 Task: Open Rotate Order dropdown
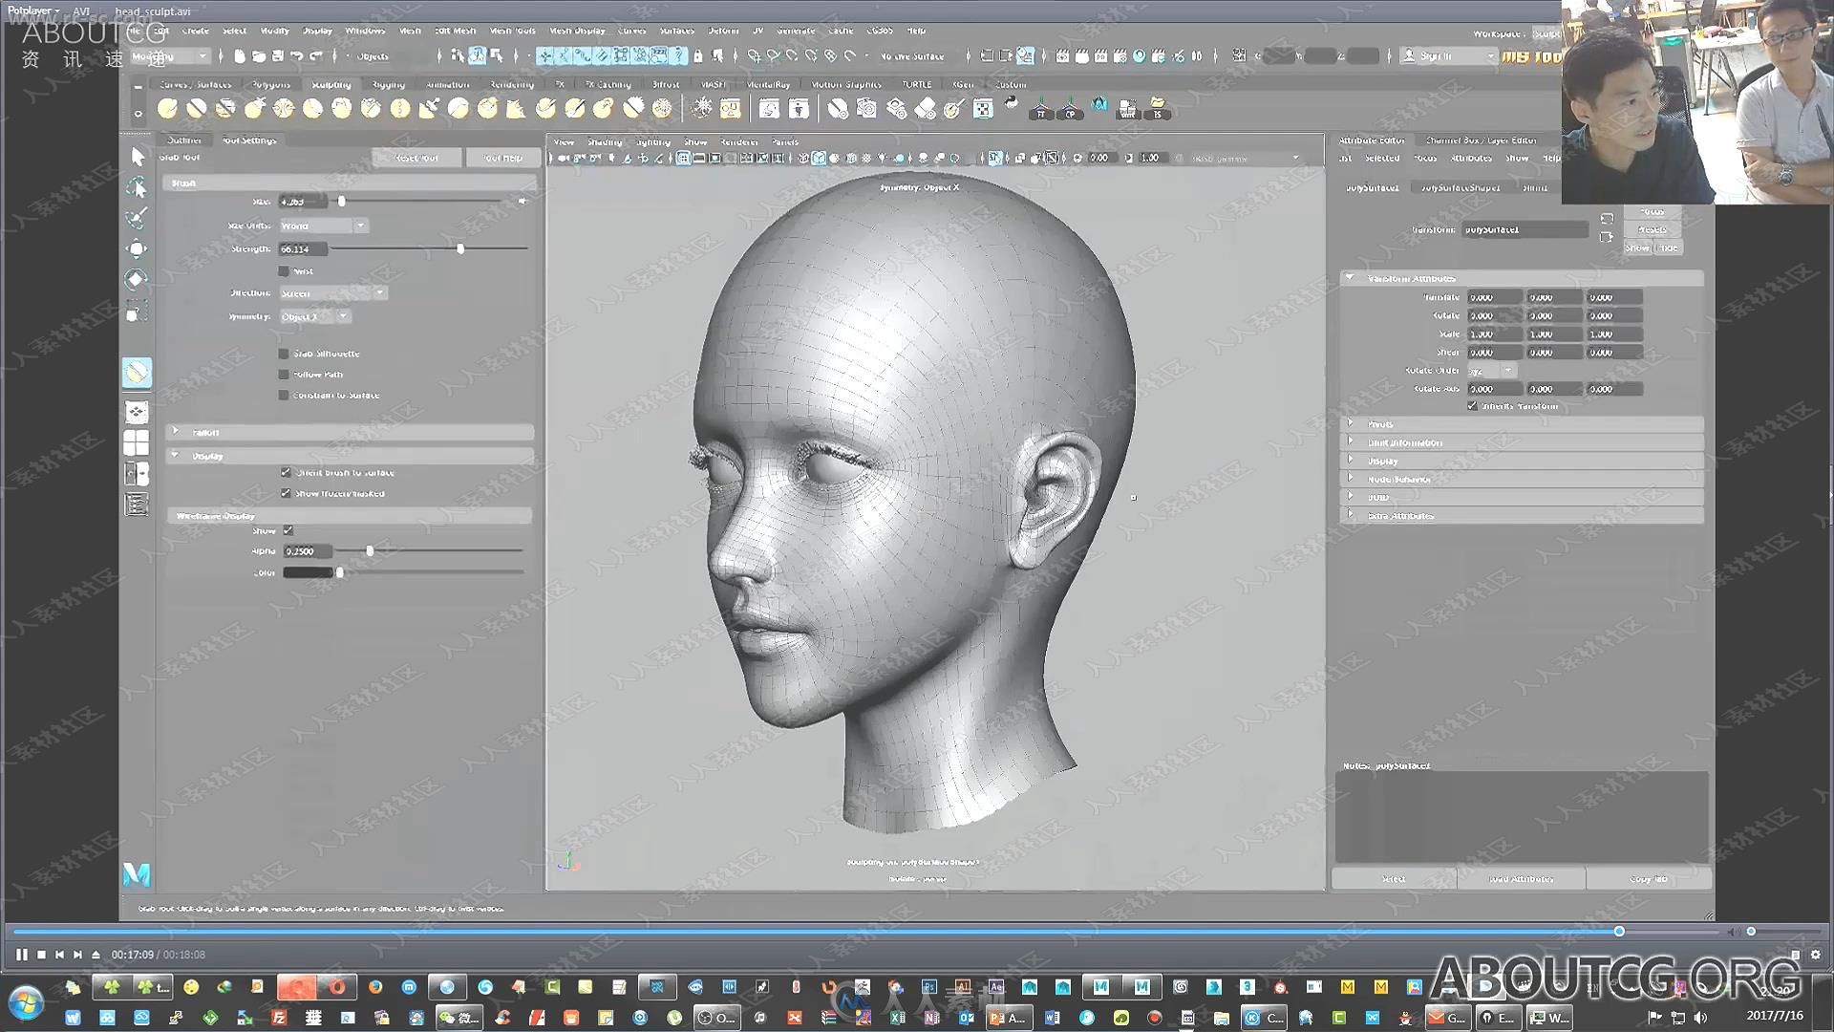pyautogui.click(x=1491, y=370)
